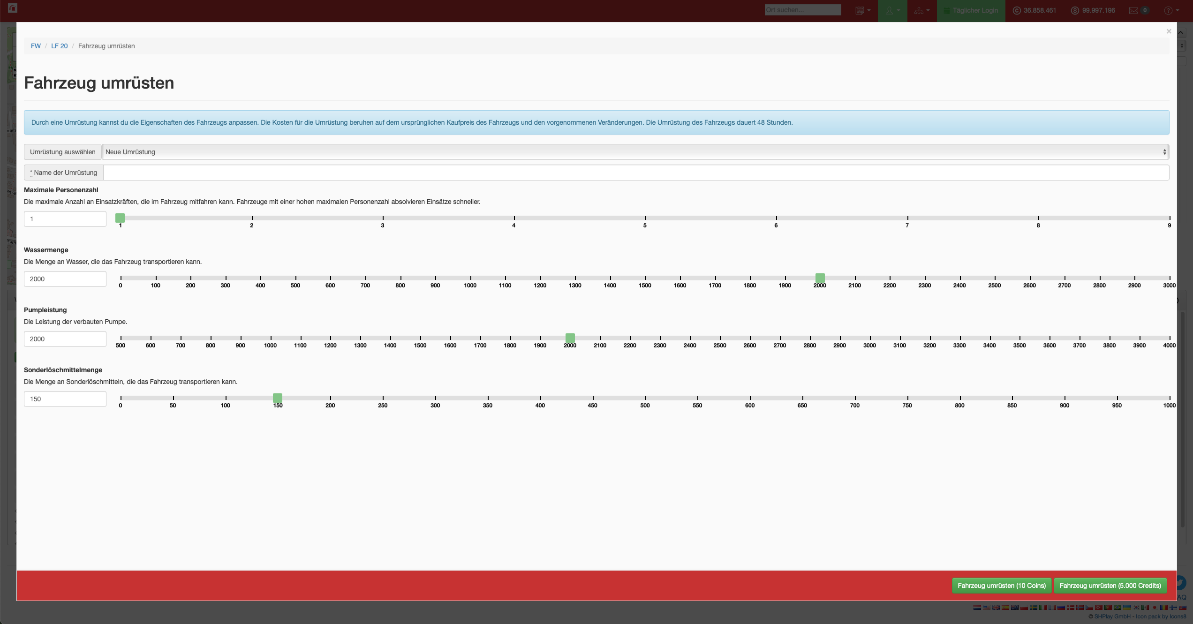
Task: Select the Italy flag icon
Action: pos(1043,607)
